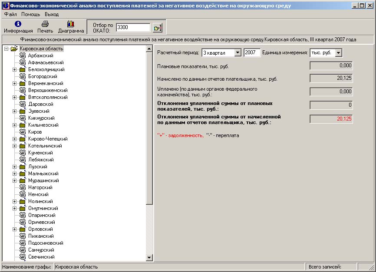Open the Единица измерения units dropdown
This screenshot has width=376, height=272.
(x=339, y=53)
